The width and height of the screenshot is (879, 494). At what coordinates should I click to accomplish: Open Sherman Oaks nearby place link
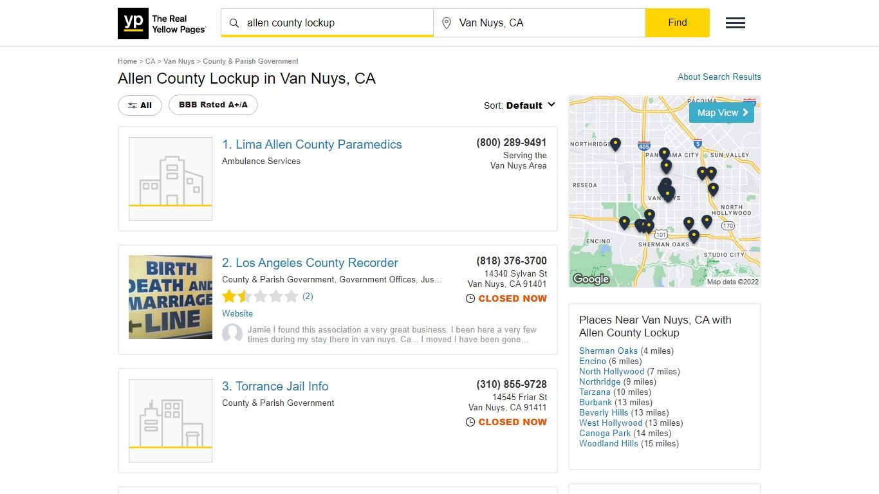coord(608,351)
